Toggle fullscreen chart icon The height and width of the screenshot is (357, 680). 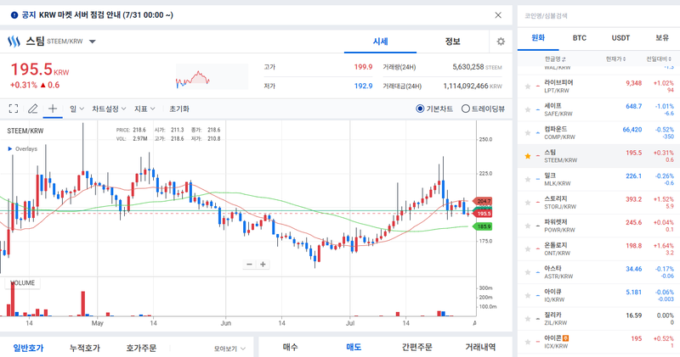14,109
